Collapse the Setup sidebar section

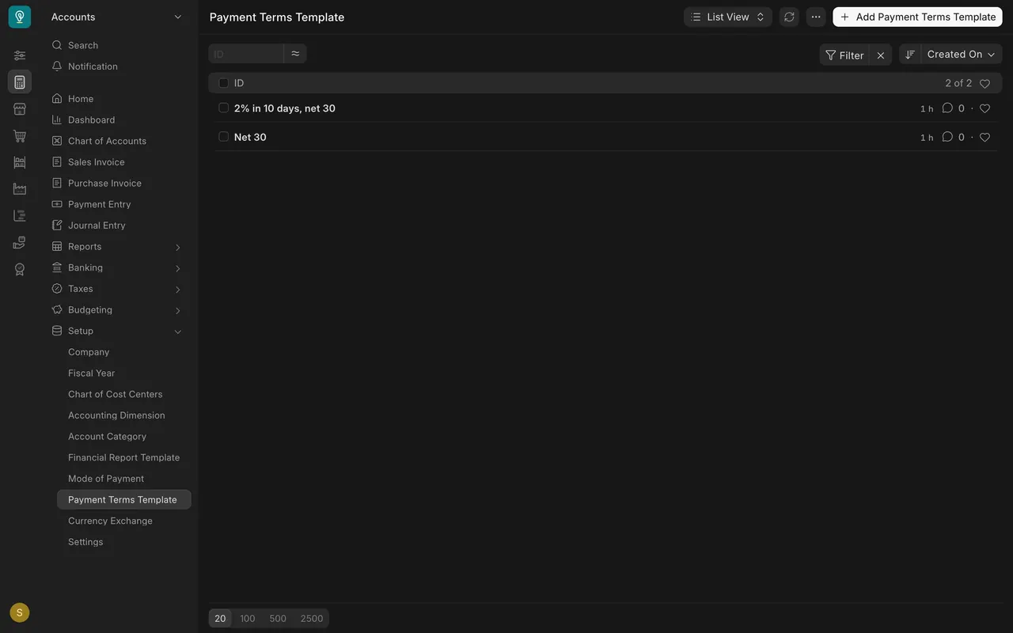coord(117,331)
